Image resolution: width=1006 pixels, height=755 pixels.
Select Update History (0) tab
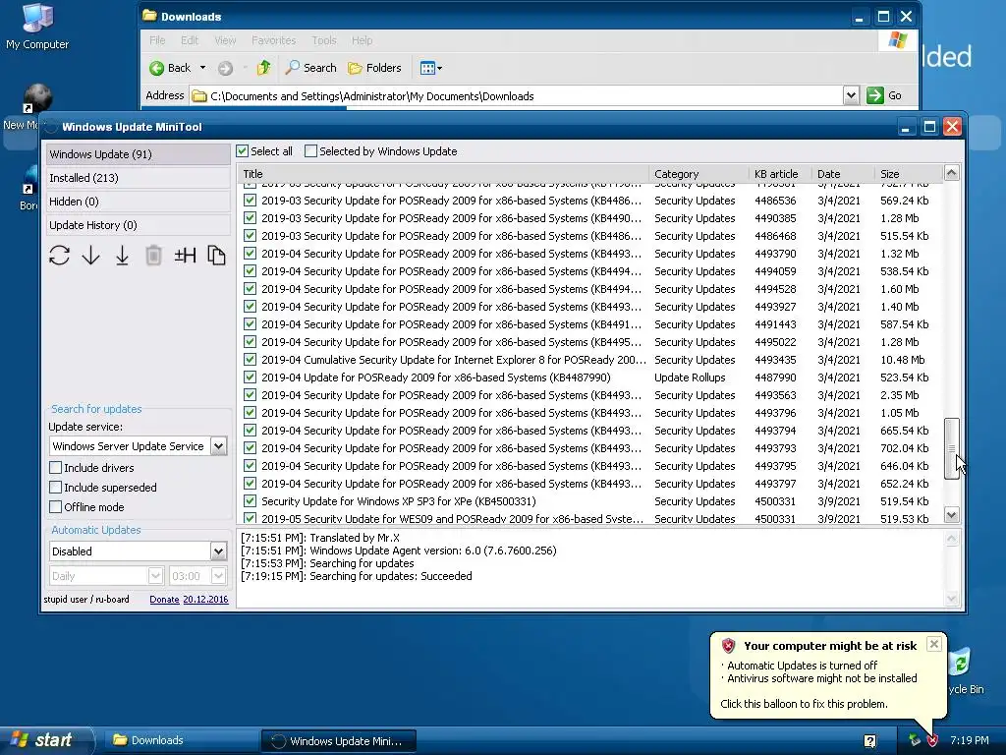pos(138,225)
